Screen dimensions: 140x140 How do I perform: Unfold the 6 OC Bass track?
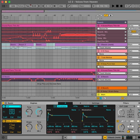coord(98,51)
